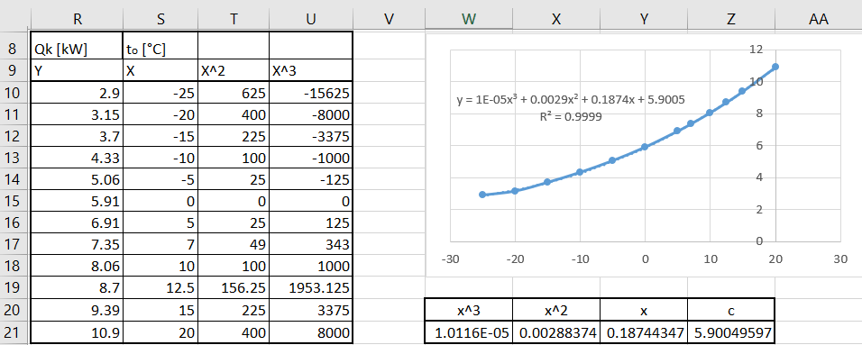Select row 15 header
The height and width of the screenshot is (345, 862).
pyautogui.click(x=13, y=202)
